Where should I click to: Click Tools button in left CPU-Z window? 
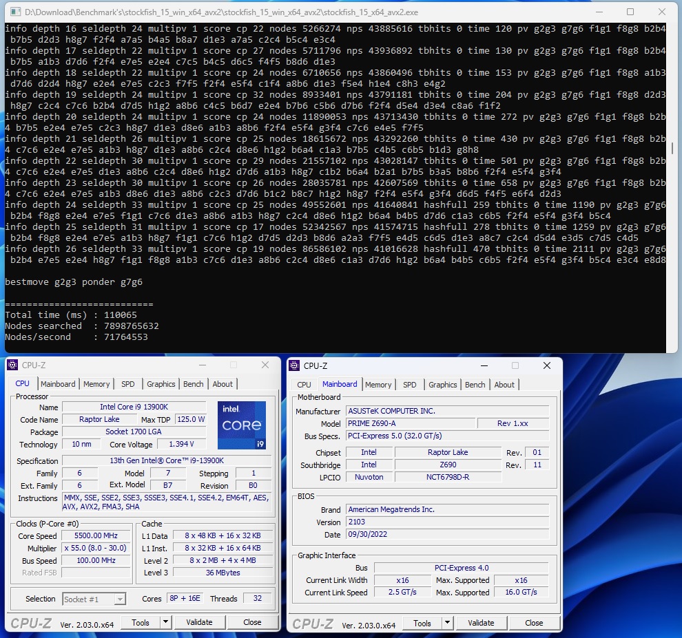pos(141,622)
